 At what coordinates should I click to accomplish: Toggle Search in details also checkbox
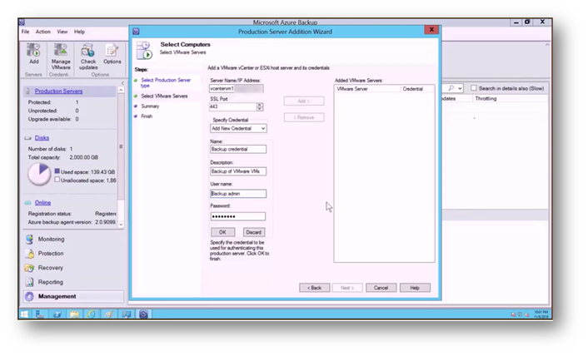pyautogui.click(x=474, y=88)
